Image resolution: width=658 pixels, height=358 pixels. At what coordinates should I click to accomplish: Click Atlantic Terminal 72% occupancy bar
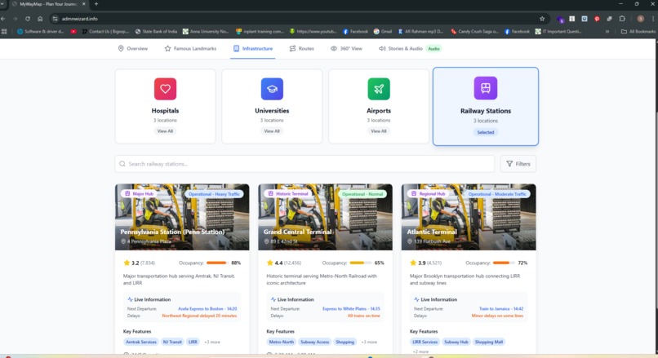(x=504, y=263)
